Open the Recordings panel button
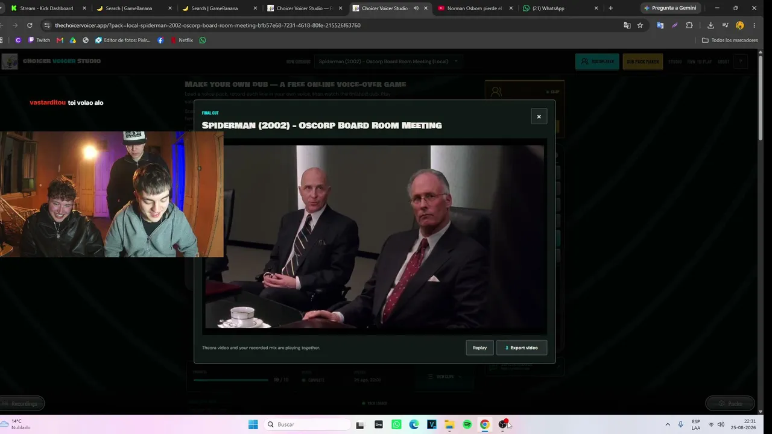Image resolution: width=772 pixels, height=434 pixels. click(x=22, y=403)
